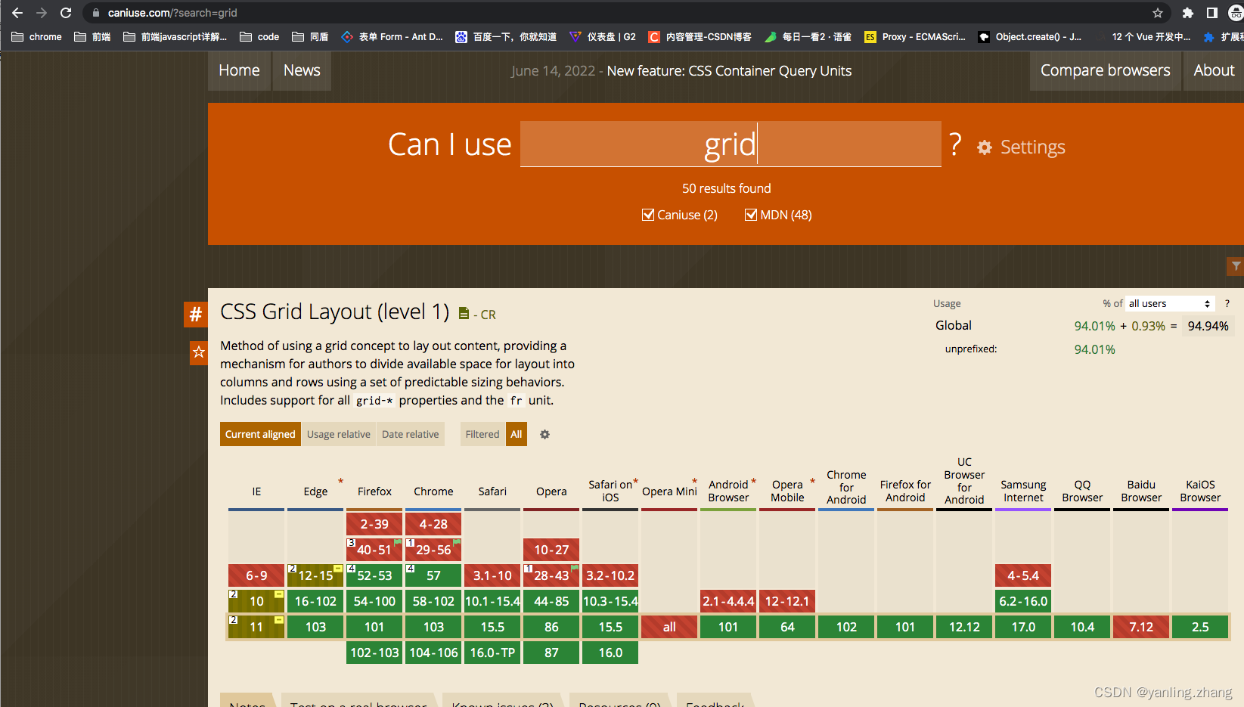Click the Safari on iOS 10.3-15.4 cell
The image size is (1244, 707).
pos(610,601)
